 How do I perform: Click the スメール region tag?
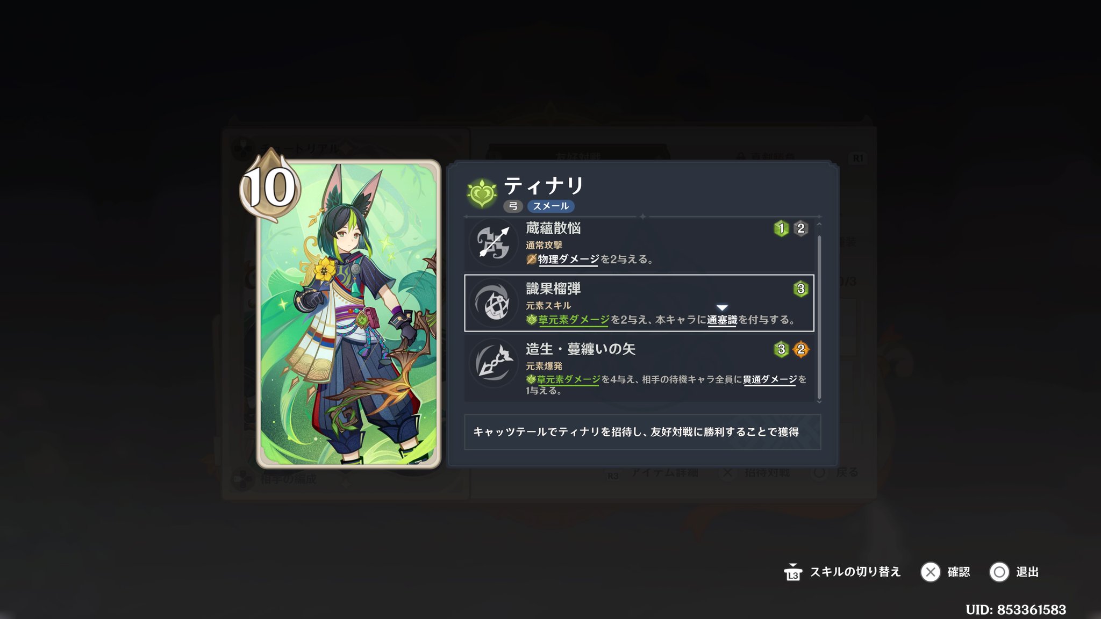[551, 206]
